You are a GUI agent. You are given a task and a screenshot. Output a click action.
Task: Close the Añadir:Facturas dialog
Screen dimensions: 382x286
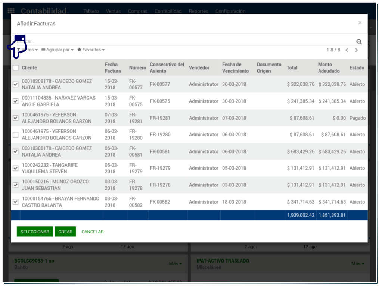[360, 23]
